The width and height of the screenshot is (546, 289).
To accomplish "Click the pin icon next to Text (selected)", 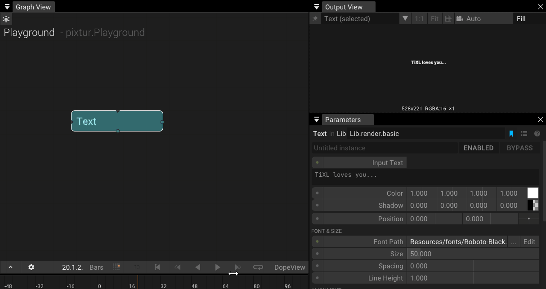I will tap(315, 18).
